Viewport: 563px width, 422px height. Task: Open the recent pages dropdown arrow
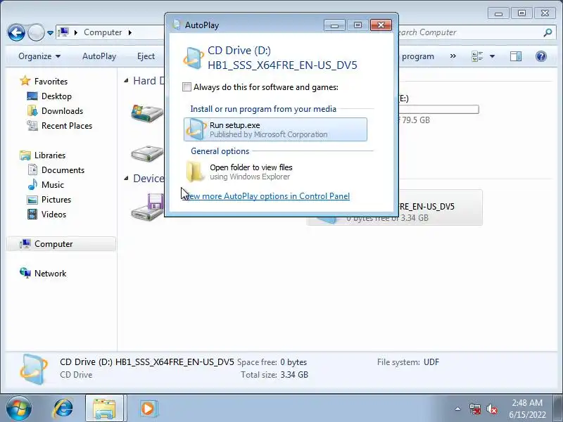50,32
